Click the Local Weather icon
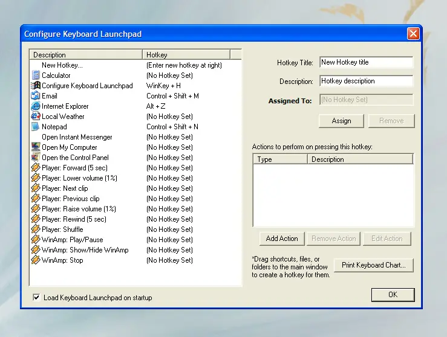The image size is (447, 337). point(36,117)
